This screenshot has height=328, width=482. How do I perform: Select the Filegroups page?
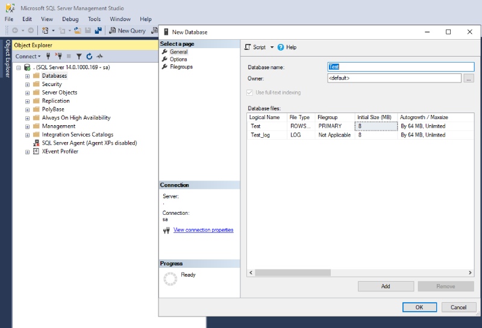coord(181,67)
